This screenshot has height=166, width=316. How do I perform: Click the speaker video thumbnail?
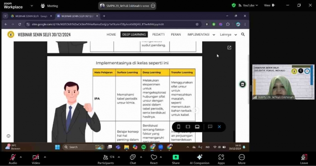point(283,82)
